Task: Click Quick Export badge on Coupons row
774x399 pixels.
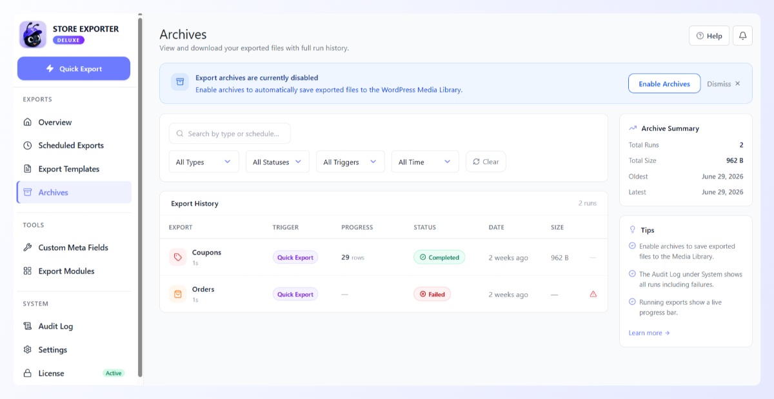Action: tap(295, 257)
